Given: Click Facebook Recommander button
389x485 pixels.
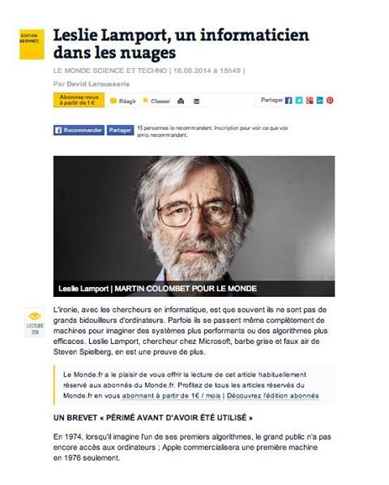Looking at the screenshot, I should [79, 131].
